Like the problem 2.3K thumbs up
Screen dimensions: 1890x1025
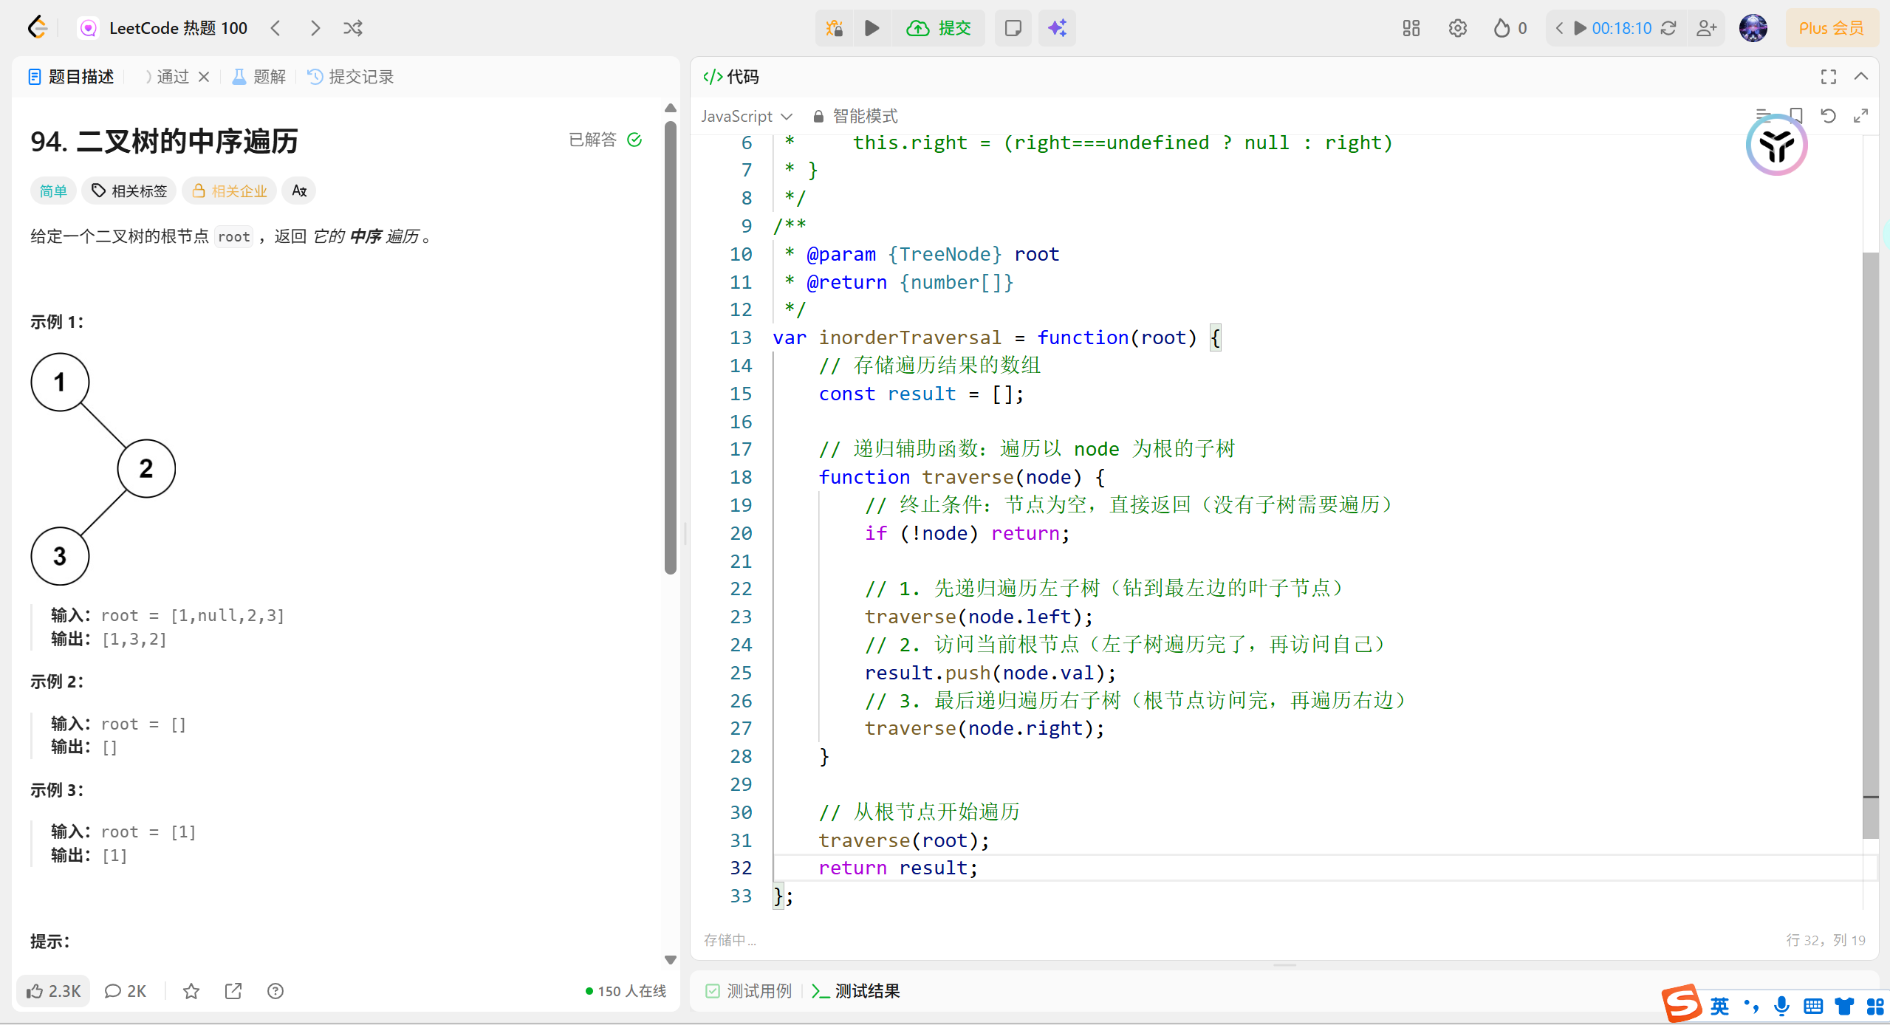click(x=53, y=991)
